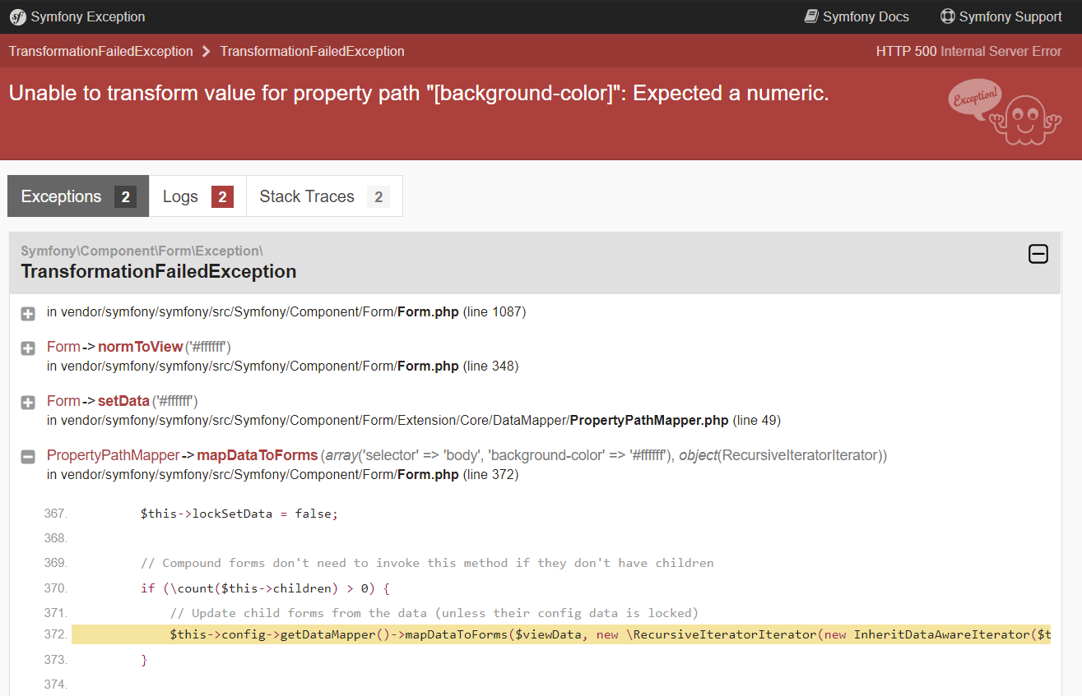
Task: Collapse the TransformationFailedException panel with minus button
Action: click(x=1038, y=254)
